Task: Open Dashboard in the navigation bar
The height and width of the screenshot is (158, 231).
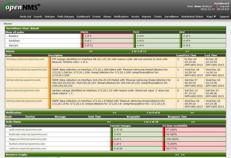Action: (x=83, y=17)
